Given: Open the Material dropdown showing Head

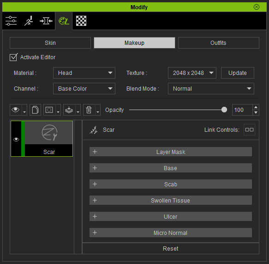Looking at the screenshot, I should pos(84,73).
